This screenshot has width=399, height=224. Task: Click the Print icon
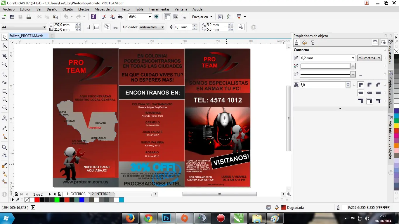(28, 17)
